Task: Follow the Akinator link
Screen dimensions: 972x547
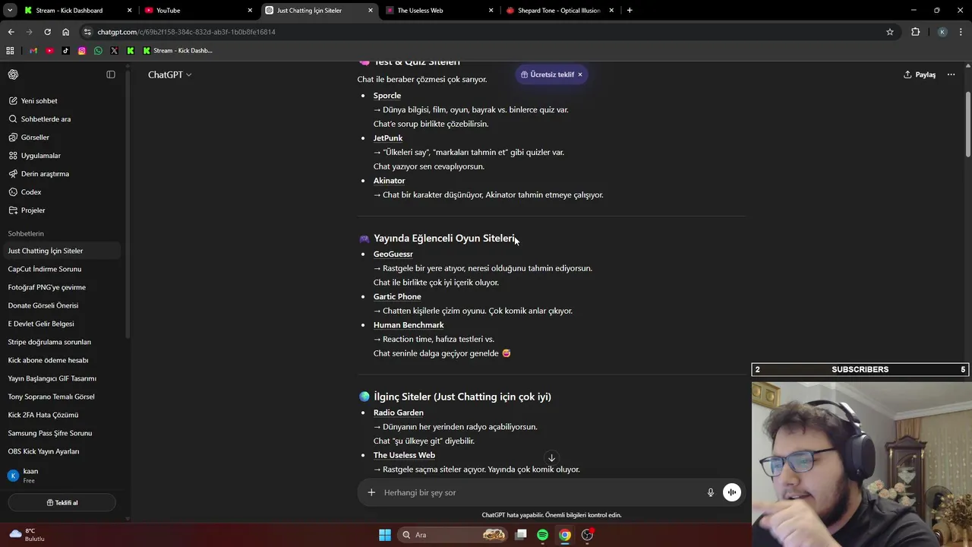Action: tap(389, 181)
